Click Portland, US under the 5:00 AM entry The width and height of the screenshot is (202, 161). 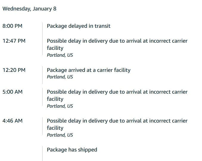click(60, 106)
